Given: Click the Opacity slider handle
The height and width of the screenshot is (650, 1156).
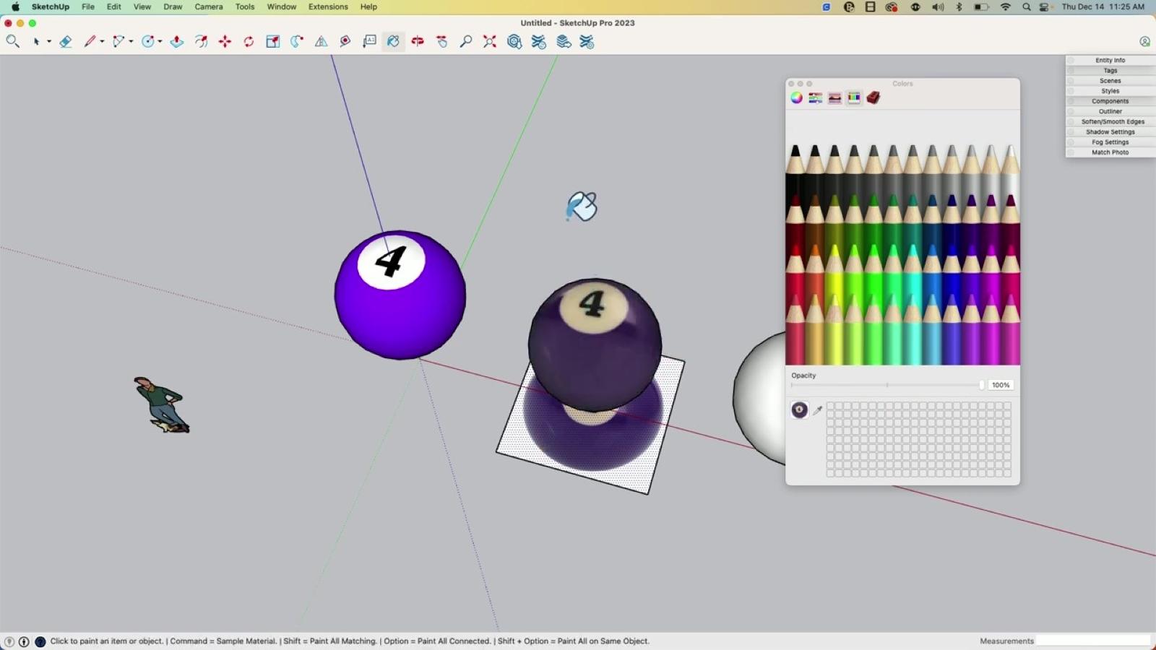Looking at the screenshot, I should 981,386.
